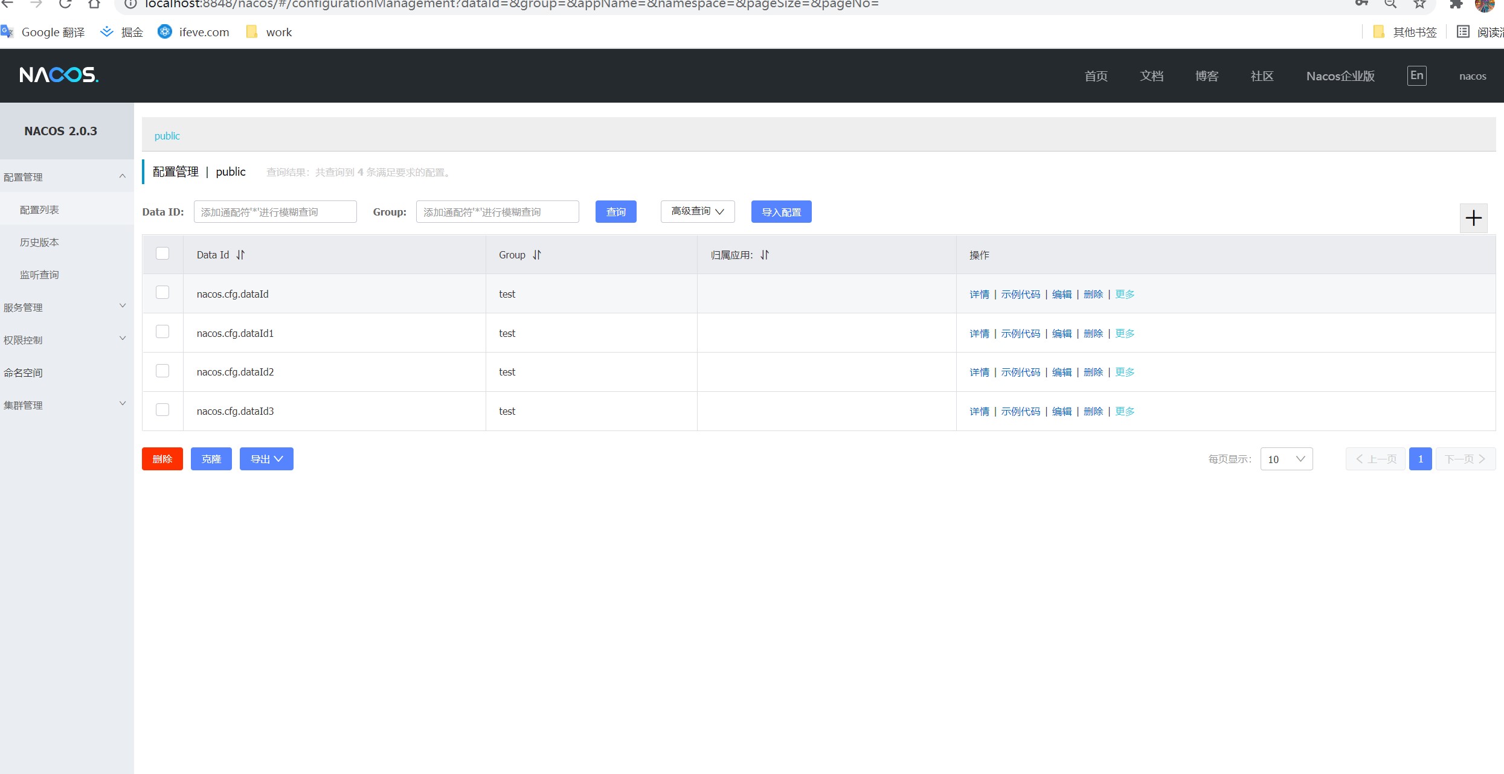Open the 导出 export dropdown button

266,459
